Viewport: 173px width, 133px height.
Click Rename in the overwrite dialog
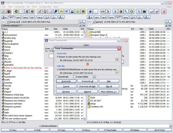(x=66, y=92)
